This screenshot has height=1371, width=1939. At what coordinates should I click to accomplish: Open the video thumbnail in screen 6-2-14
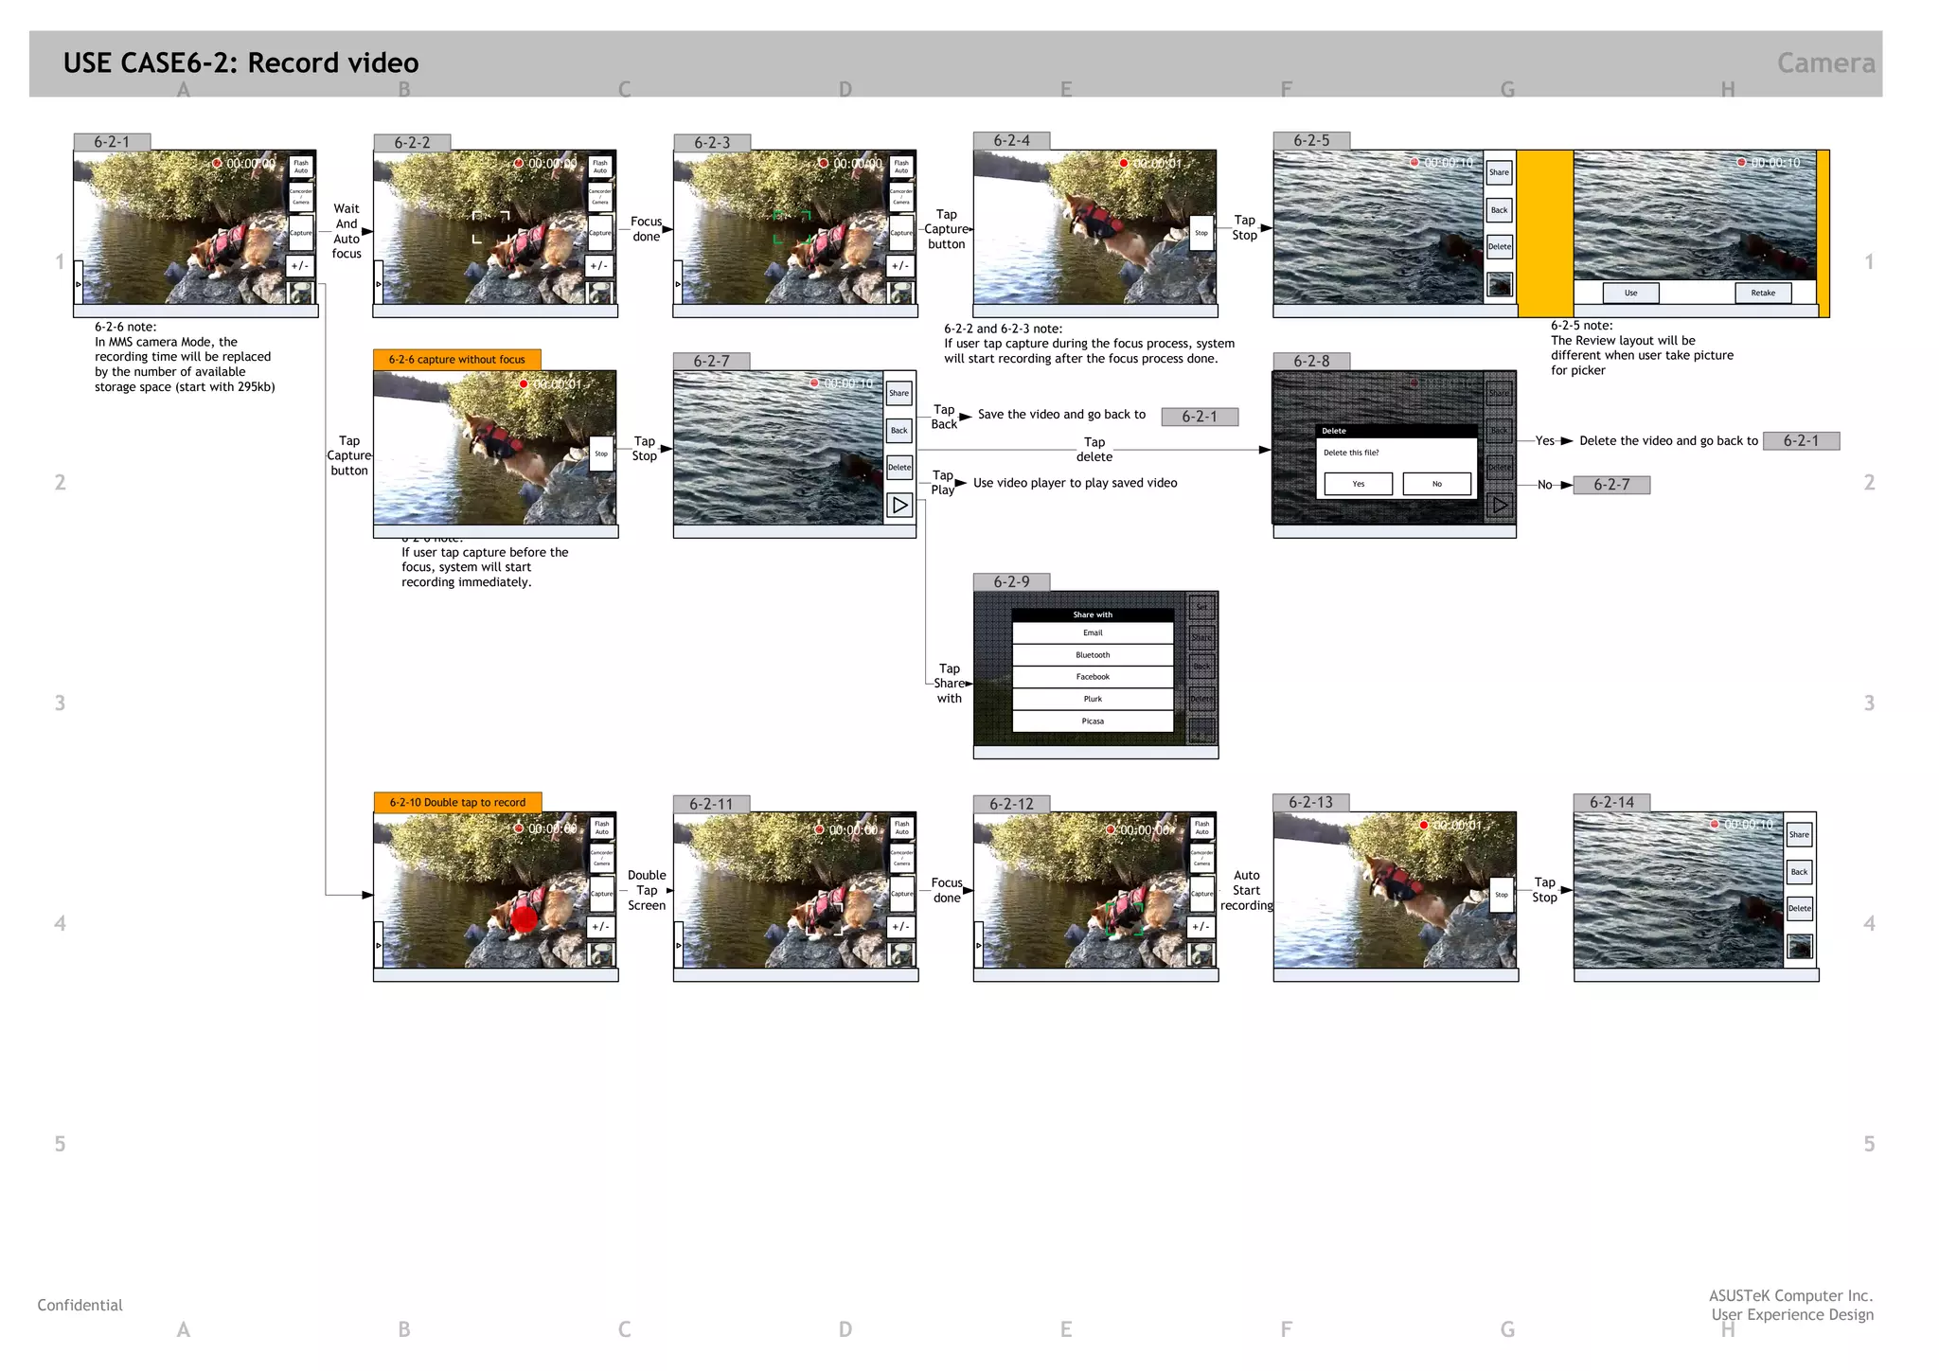pos(1799,946)
